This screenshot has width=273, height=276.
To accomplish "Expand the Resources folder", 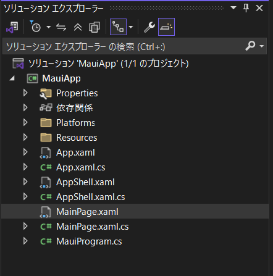I will (x=25, y=138).
